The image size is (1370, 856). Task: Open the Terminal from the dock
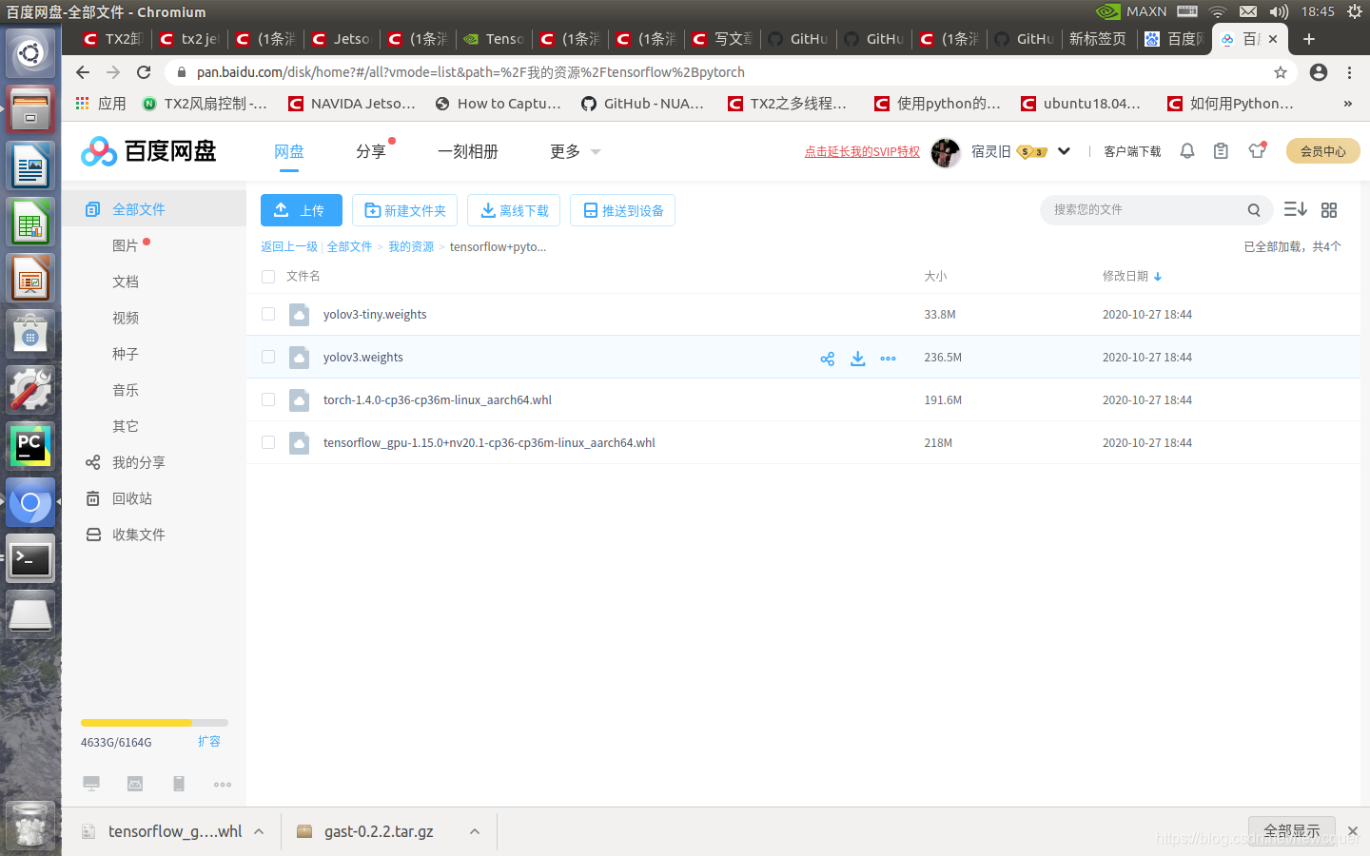coord(30,560)
